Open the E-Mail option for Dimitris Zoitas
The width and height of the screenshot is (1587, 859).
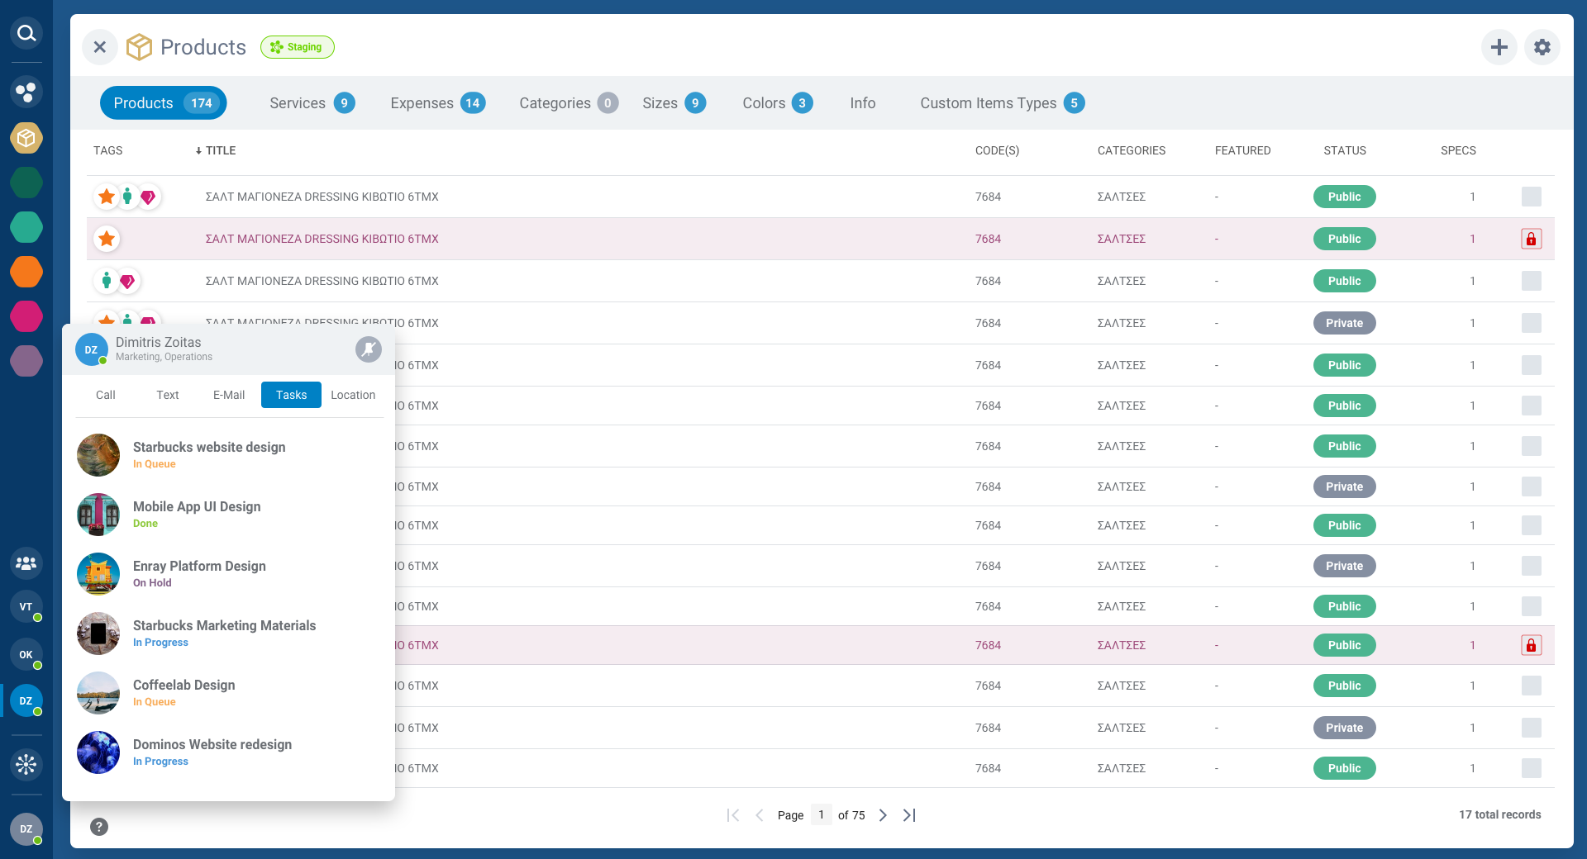pyautogui.click(x=228, y=395)
